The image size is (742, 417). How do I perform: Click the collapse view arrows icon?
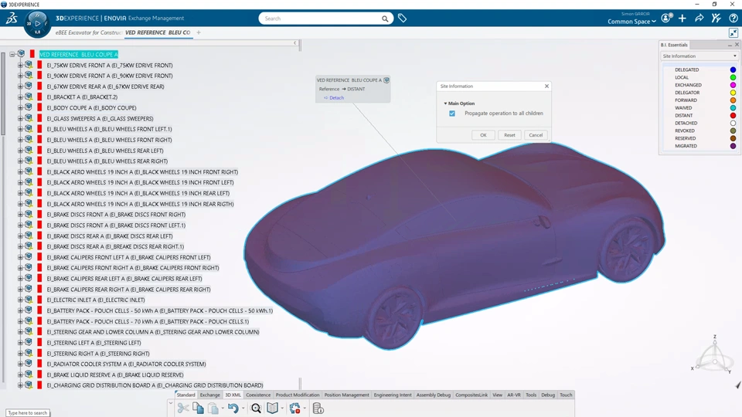pos(733,32)
